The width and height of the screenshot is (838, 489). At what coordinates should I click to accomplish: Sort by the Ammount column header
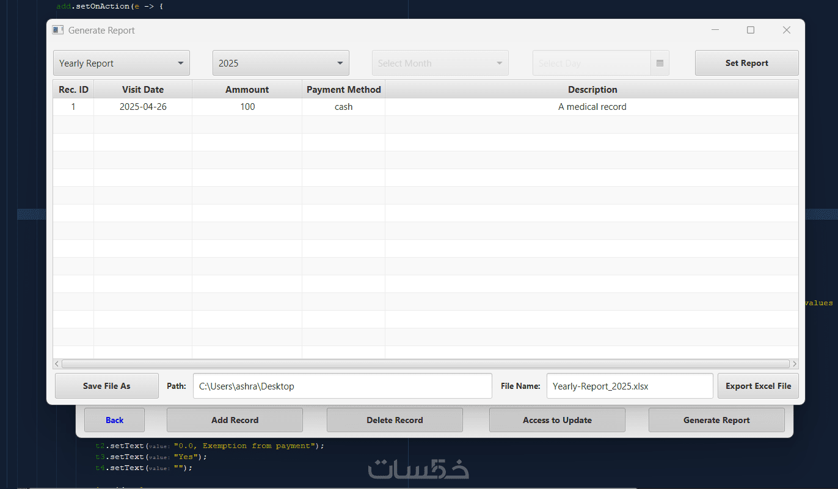point(247,89)
